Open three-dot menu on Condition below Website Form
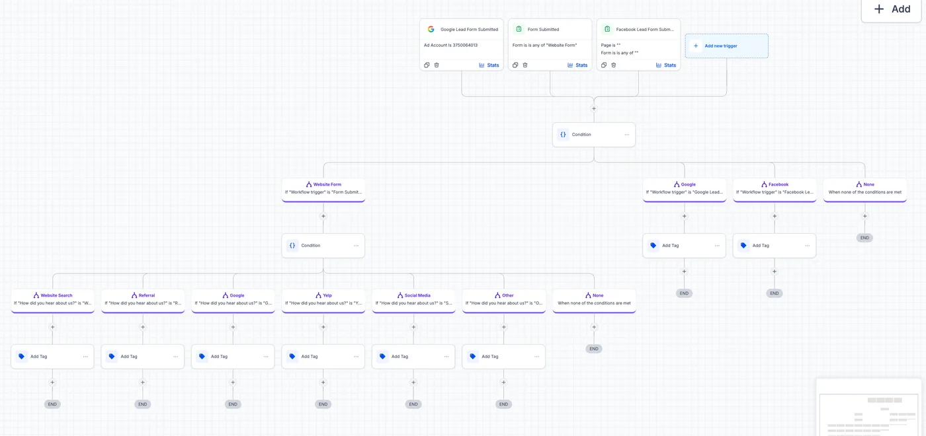Viewport: 926px width, 436px height. [x=356, y=246]
